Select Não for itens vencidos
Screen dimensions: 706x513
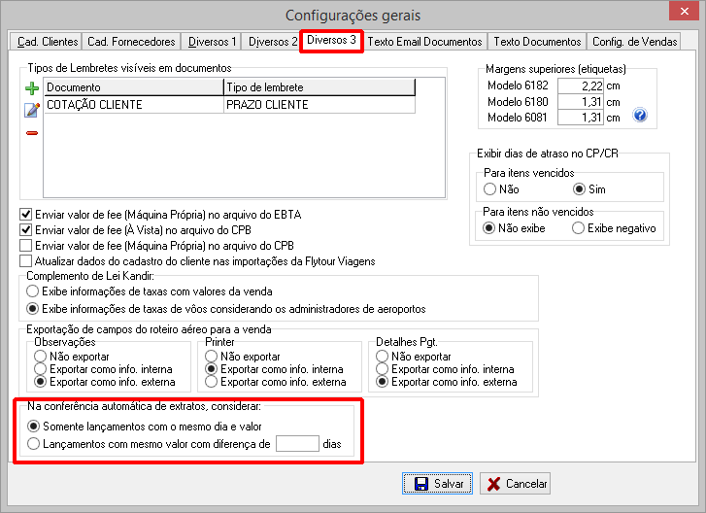[489, 189]
